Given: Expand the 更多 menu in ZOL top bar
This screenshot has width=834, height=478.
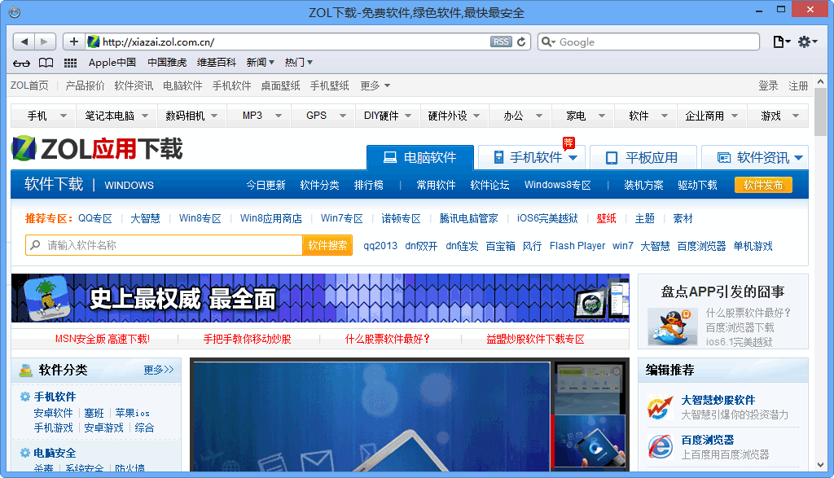Looking at the screenshot, I should point(375,86).
